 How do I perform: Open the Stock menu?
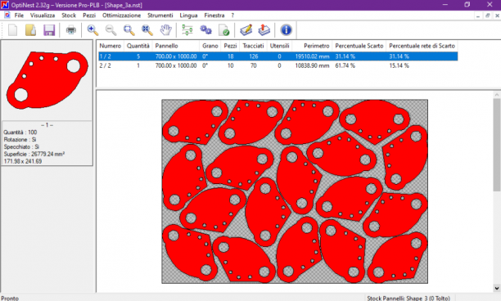(69, 16)
